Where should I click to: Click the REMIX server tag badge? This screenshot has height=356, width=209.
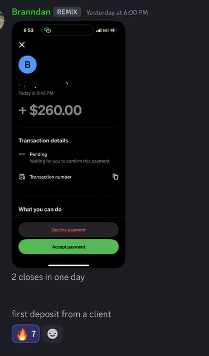coord(67,12)
